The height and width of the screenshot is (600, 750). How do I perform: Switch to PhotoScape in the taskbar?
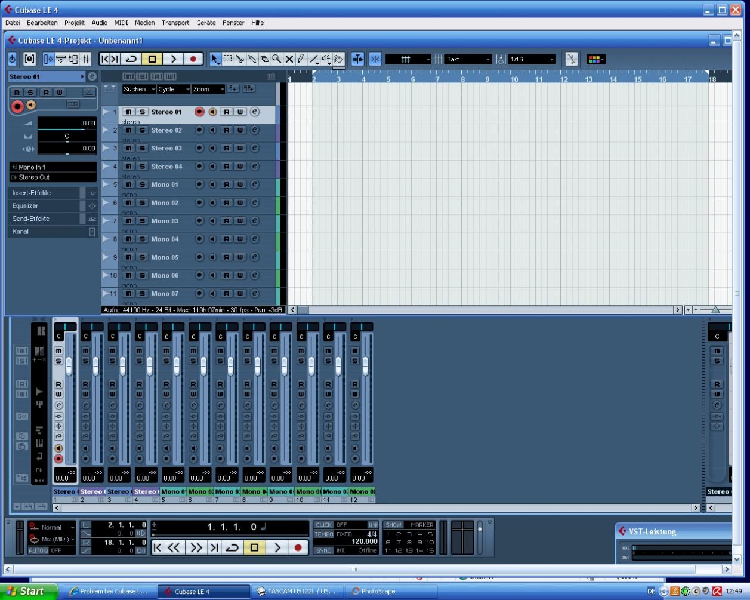coord(378,591)
